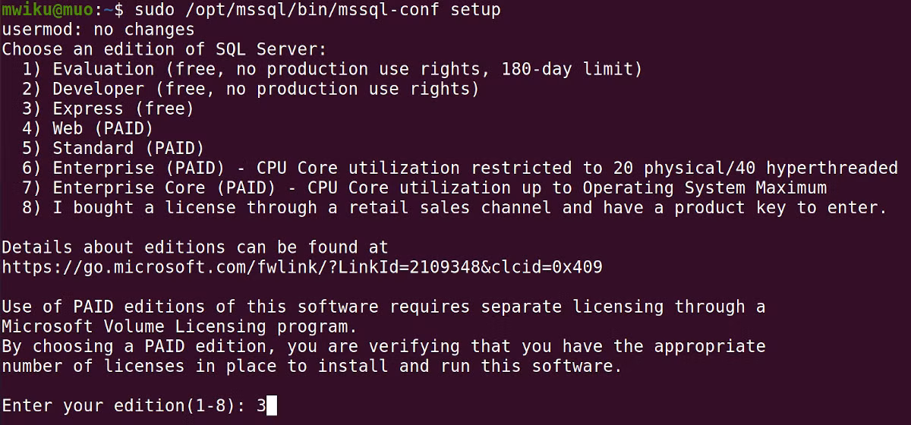The image size is (911, 425).
Task: Select the Express (free) option text
Action: [x=123, y=109]
